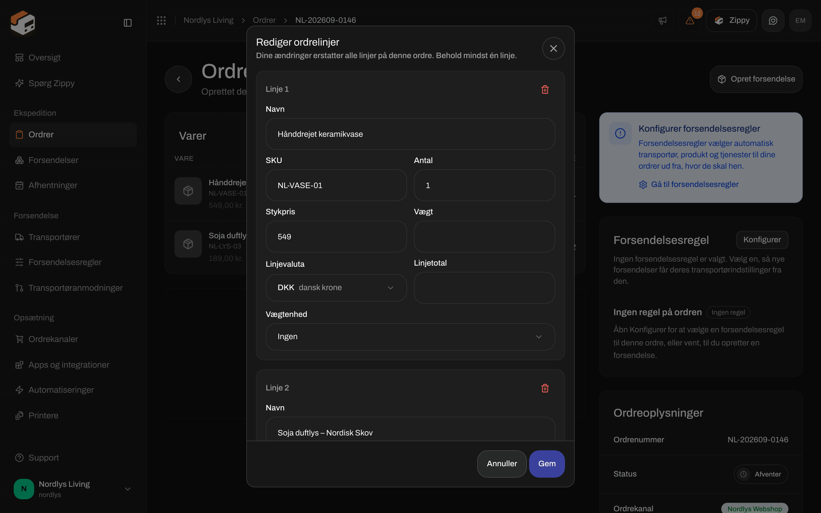Open the support chat icon
The width and height of the screenshot is (821, 513).
(773, 20)
